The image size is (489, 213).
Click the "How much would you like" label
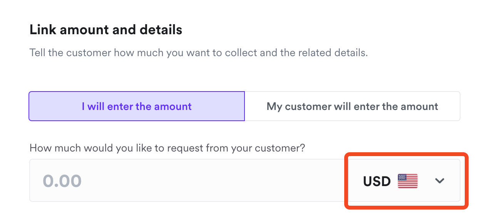pos(167,148)
